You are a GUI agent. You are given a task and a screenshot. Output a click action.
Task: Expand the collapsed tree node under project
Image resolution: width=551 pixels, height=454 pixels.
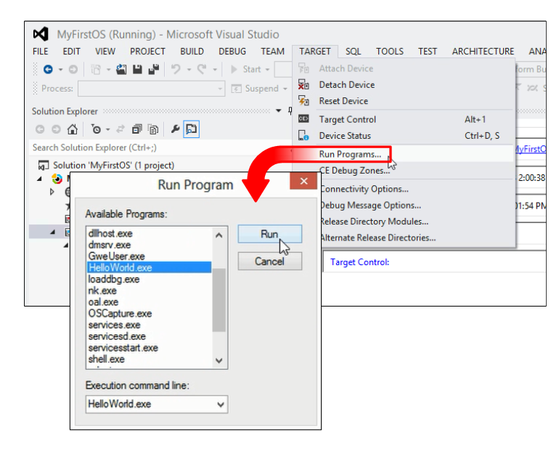[52, 192]
